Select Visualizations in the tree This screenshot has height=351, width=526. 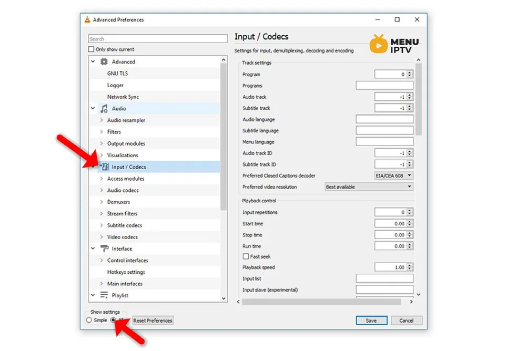pos(123,155)
